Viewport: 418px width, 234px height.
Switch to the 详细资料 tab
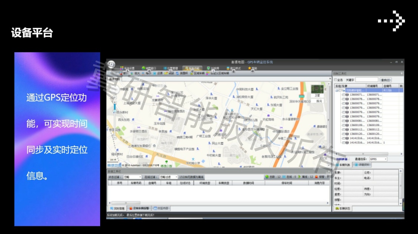coord(362,165)
